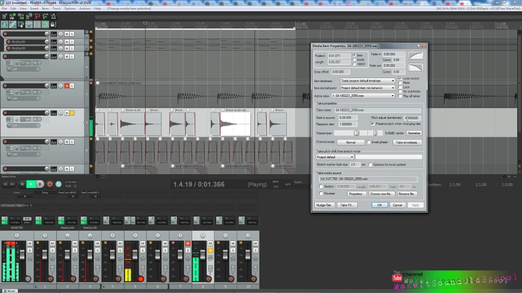
Task: Toggle the Locking padlock toolbar icon
Action: tap(53, 24)
